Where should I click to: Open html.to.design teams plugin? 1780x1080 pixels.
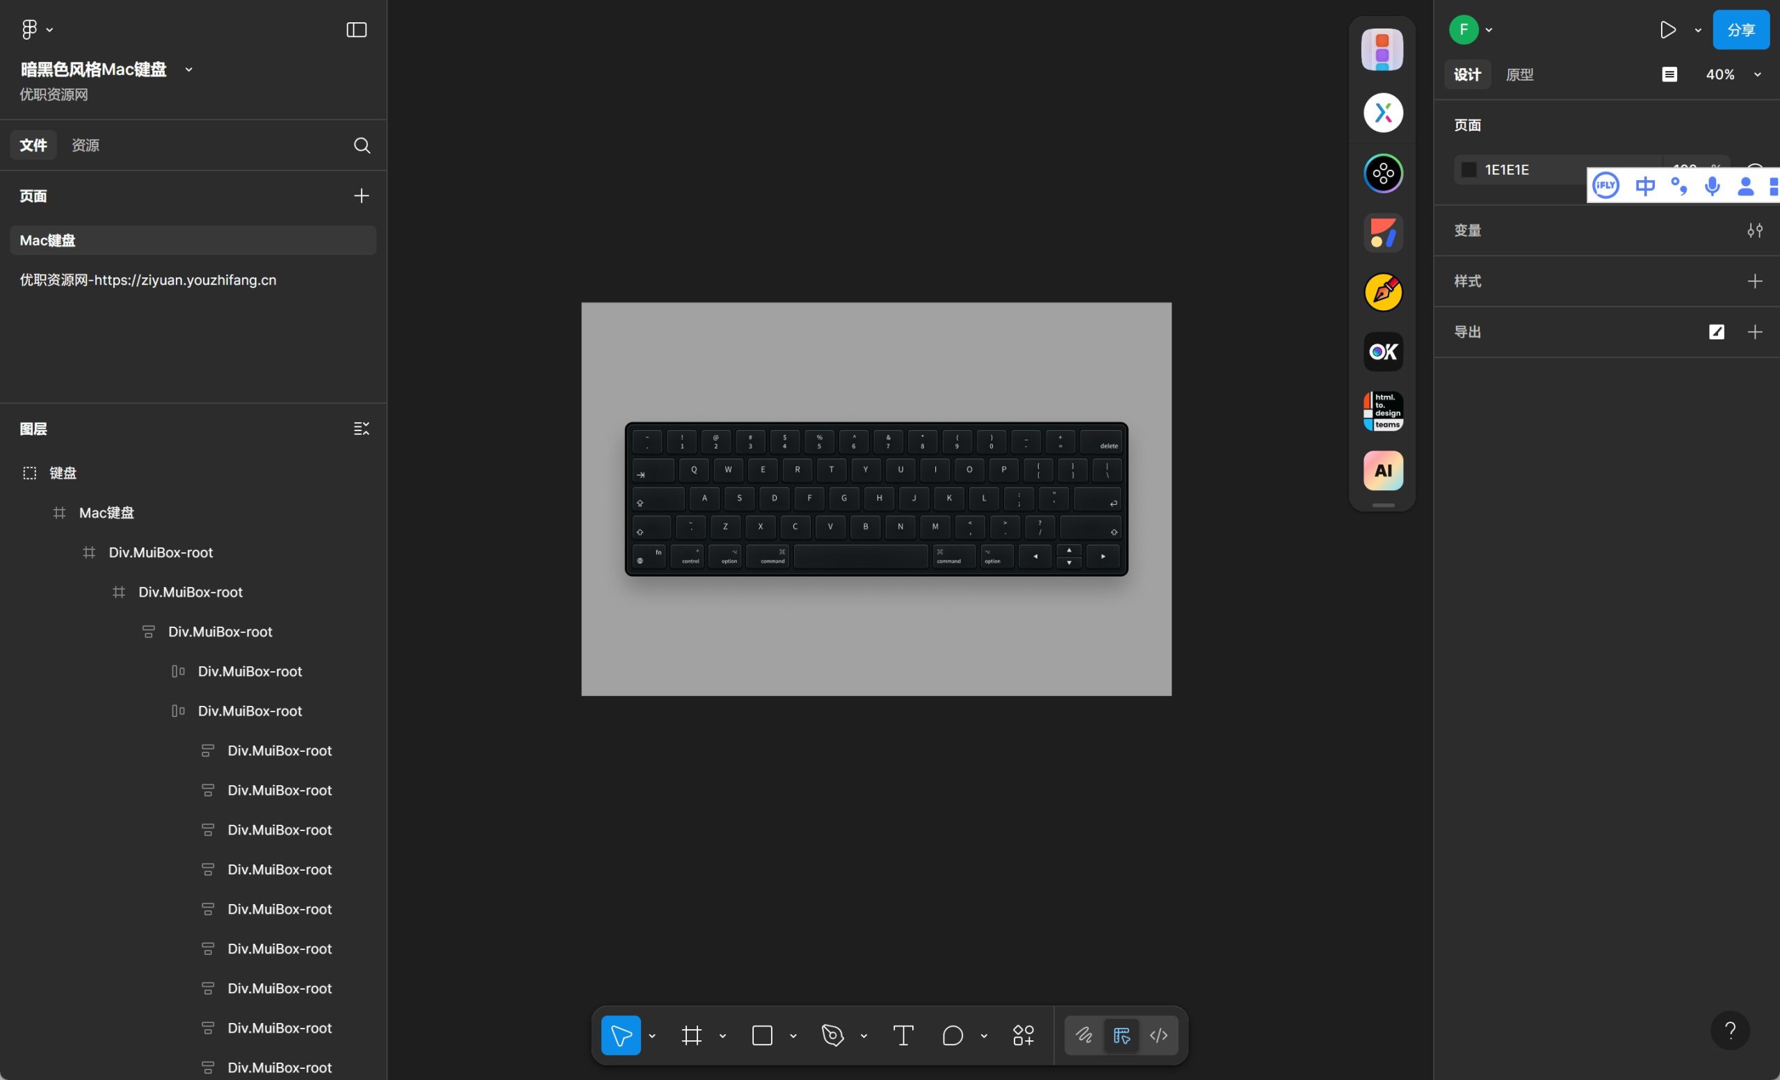[1383, 411]
